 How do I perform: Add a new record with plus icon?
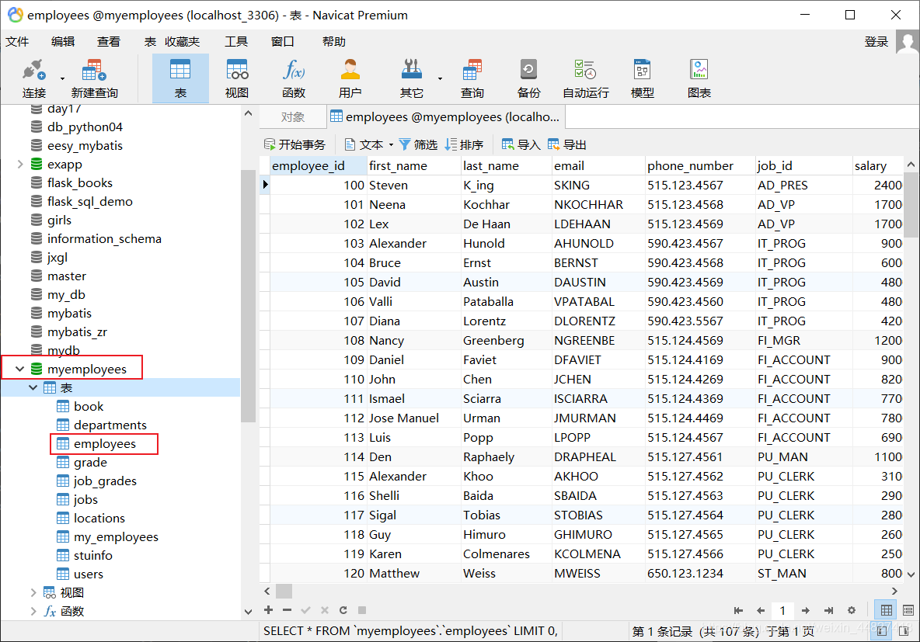pyautogui.click(x=268, y=609)
